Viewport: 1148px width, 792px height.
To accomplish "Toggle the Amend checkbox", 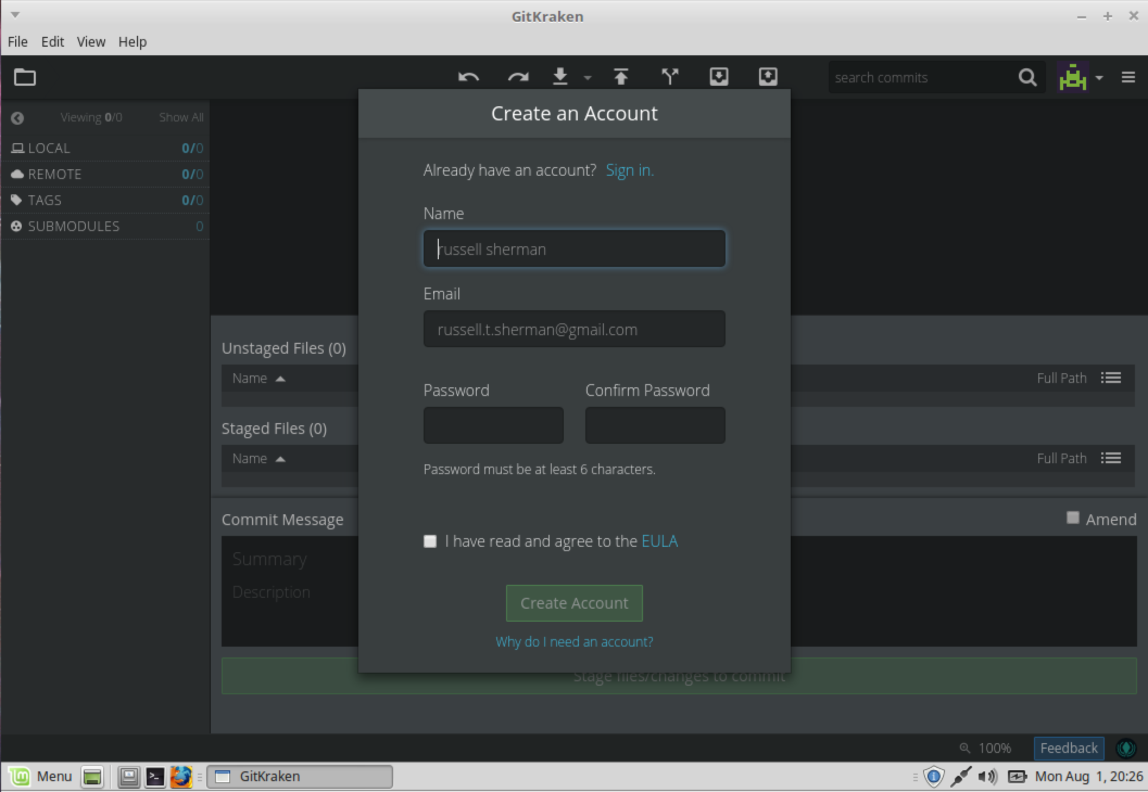I will [1073, 518].
